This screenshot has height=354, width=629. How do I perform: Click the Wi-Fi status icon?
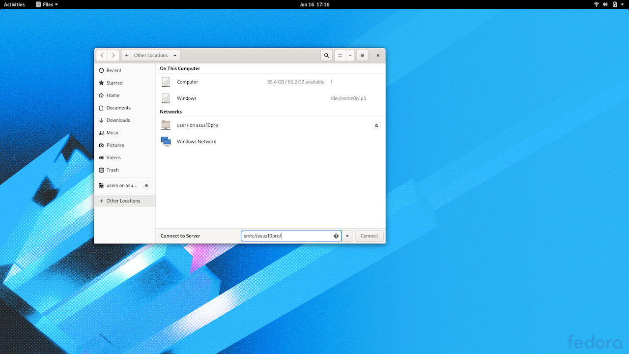pyautogui.click(x=597, y=4)
